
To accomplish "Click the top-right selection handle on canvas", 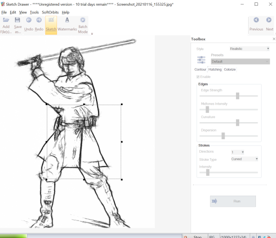I will point(122,104).
